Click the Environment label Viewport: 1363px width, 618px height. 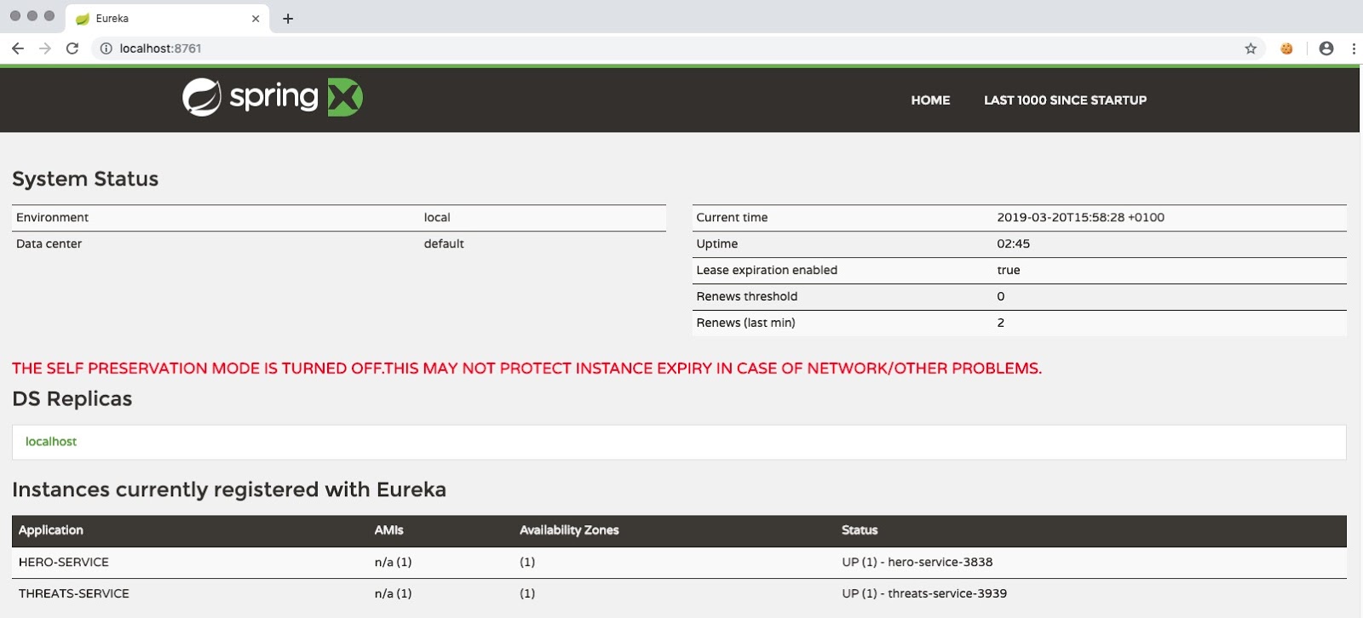pos(52,218)
